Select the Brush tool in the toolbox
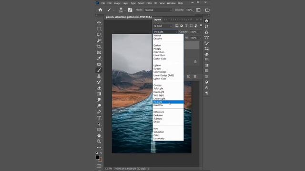The height and width of the screenshot is (171, 305). coord(99,70)
